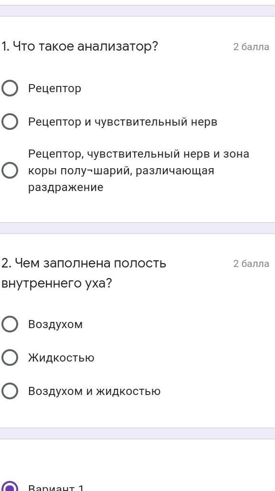Screen dimensions: 275x491
Task: Click the "Воздухом" answer label text
Action: [55, 324]
